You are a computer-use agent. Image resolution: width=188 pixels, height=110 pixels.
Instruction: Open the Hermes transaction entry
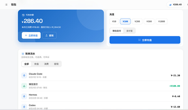pyautogui.click(x=101, y=96)
